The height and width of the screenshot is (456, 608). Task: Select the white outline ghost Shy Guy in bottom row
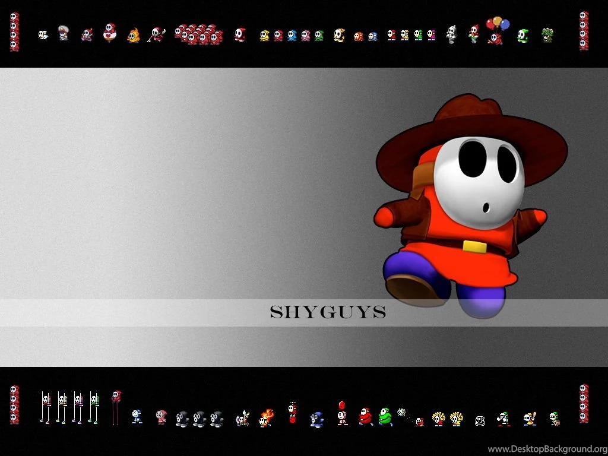480,421
